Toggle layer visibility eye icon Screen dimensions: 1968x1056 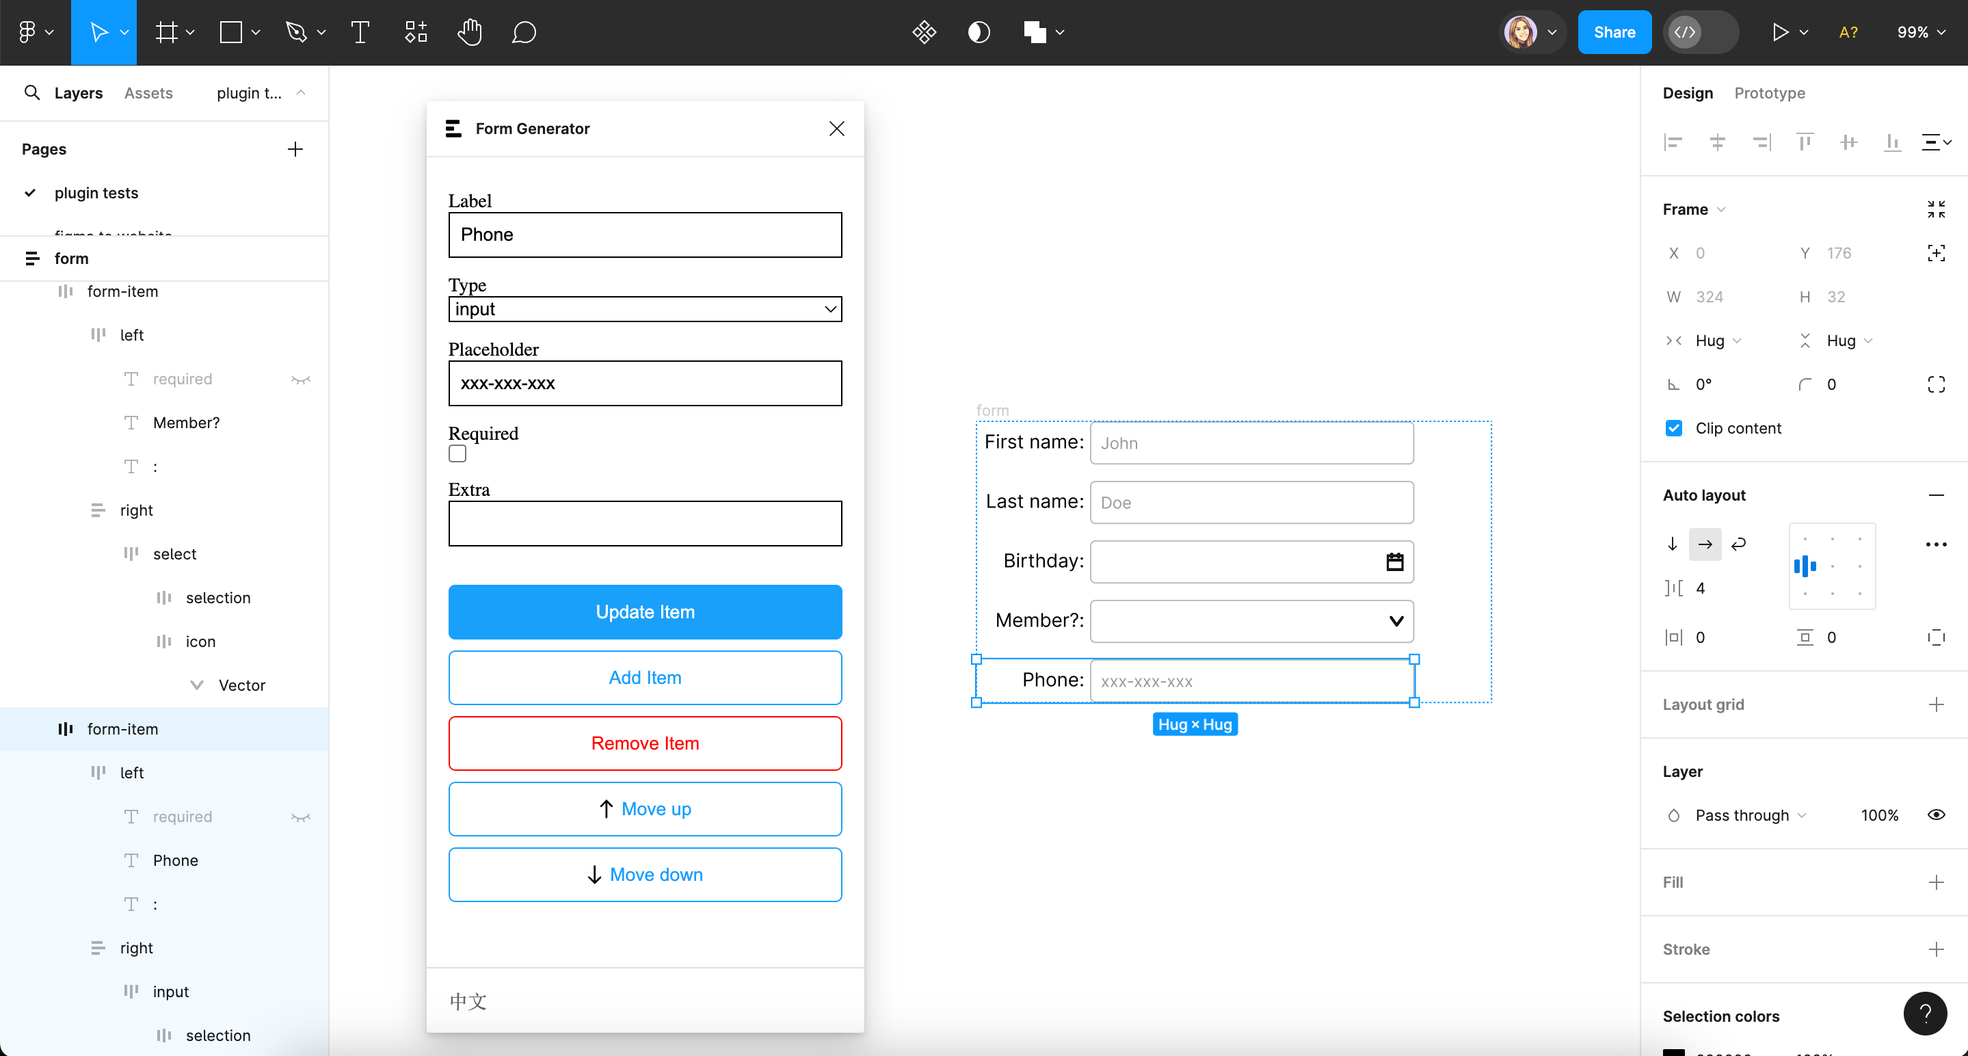(x=1936, y=815)
